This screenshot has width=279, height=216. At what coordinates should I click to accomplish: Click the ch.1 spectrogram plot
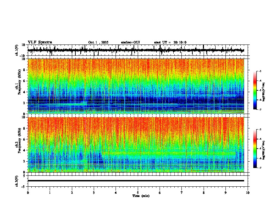pyautogui.click(x=136, y=86)
